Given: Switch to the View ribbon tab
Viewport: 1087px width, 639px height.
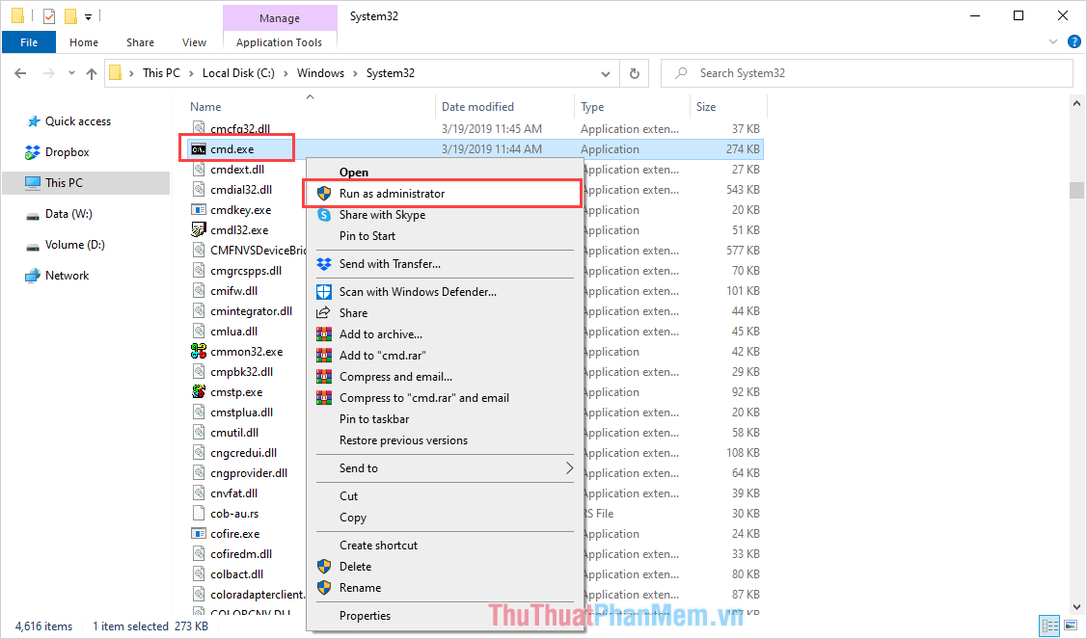Looking at the screenshot, I should 194,41.
